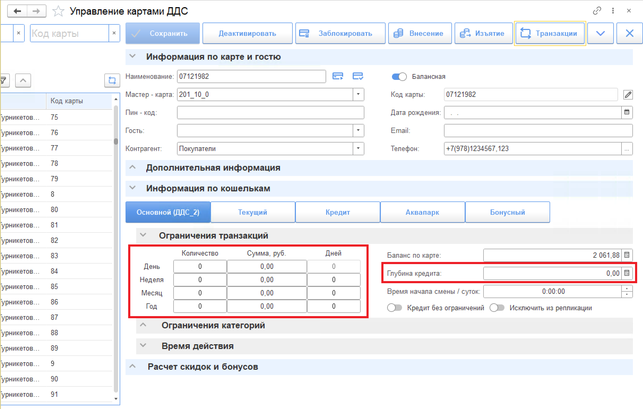Click the up arrow button above the list
Screen dimensions: 643x409
click(x=23, y=80)
